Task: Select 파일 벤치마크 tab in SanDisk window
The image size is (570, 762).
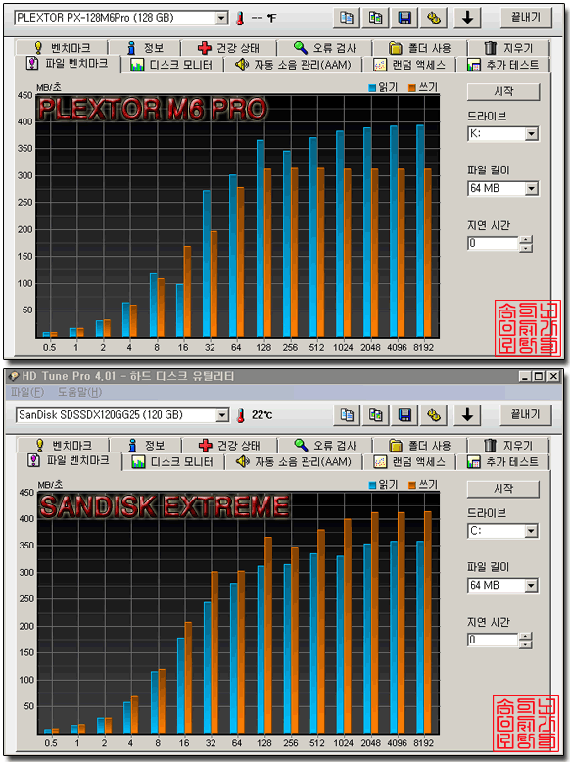Action: (x=69, y=460)
